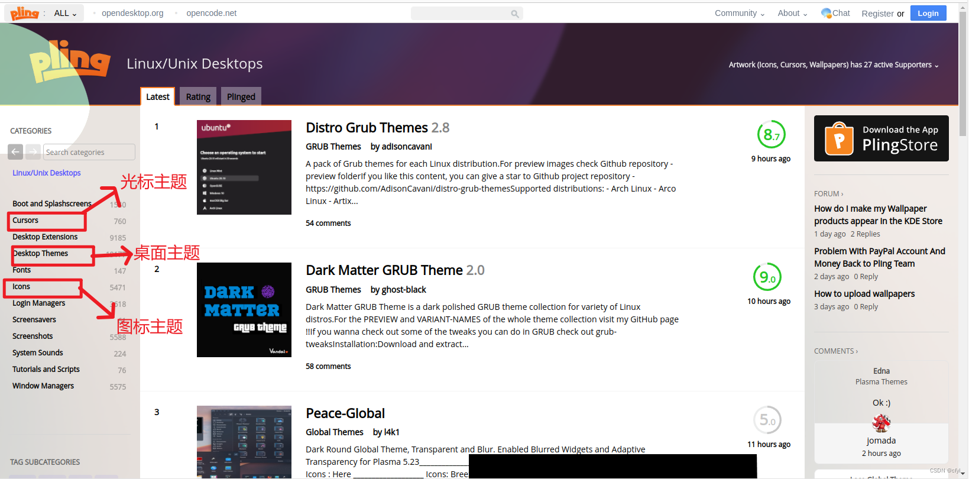Open the PayPal account problem forum topic
The width and height of the screenshot is (969, 479).
tap(880, 257)
